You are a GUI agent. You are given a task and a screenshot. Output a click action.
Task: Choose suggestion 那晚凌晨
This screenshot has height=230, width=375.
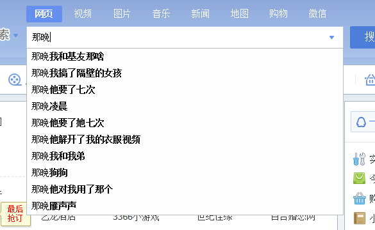click(x=185, y=106)
